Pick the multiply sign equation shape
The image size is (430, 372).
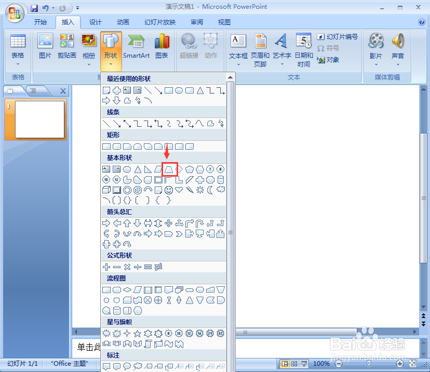click(127, 267)
